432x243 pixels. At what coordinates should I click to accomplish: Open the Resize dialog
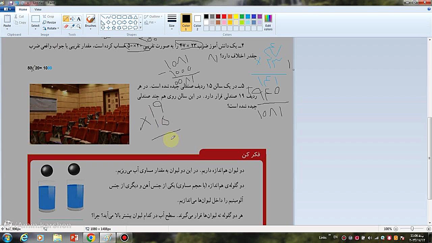[x=49, y=23]
